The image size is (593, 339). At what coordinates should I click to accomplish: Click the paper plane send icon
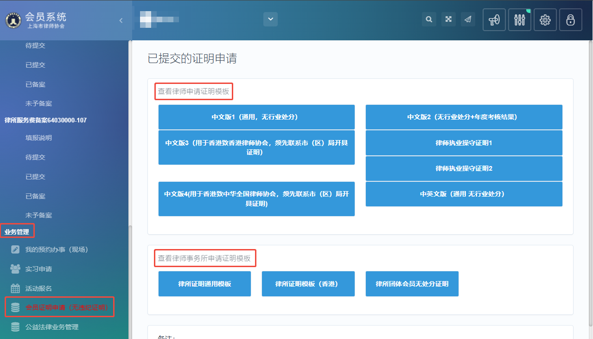click(x=468, y=19)
